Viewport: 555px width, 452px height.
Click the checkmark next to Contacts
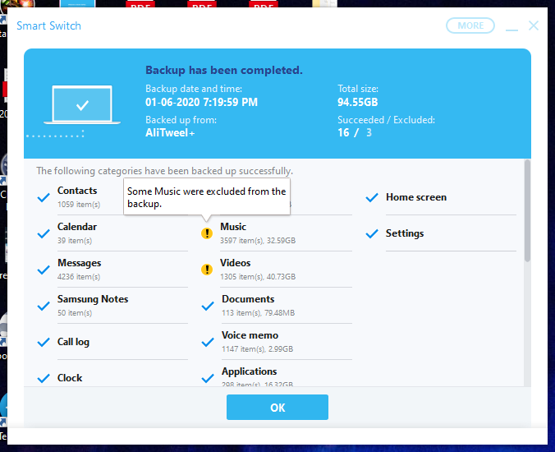click(x=44, y=197)
